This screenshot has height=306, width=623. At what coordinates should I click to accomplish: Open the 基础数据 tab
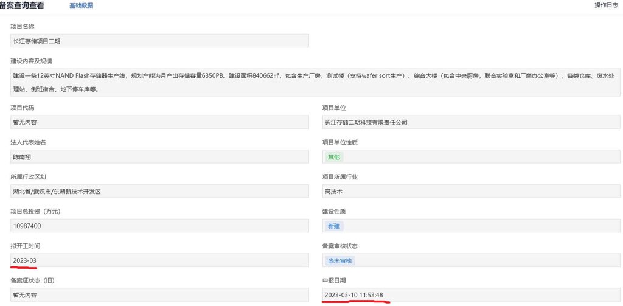tap(82, 5)
